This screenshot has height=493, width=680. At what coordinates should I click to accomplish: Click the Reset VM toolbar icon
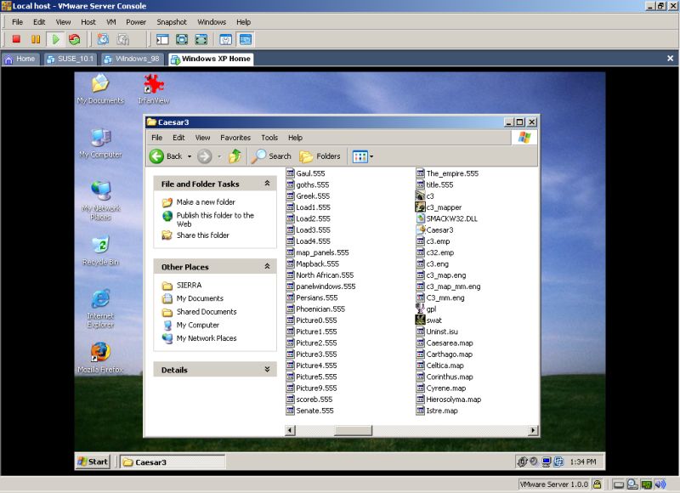(x=75, y=39)
